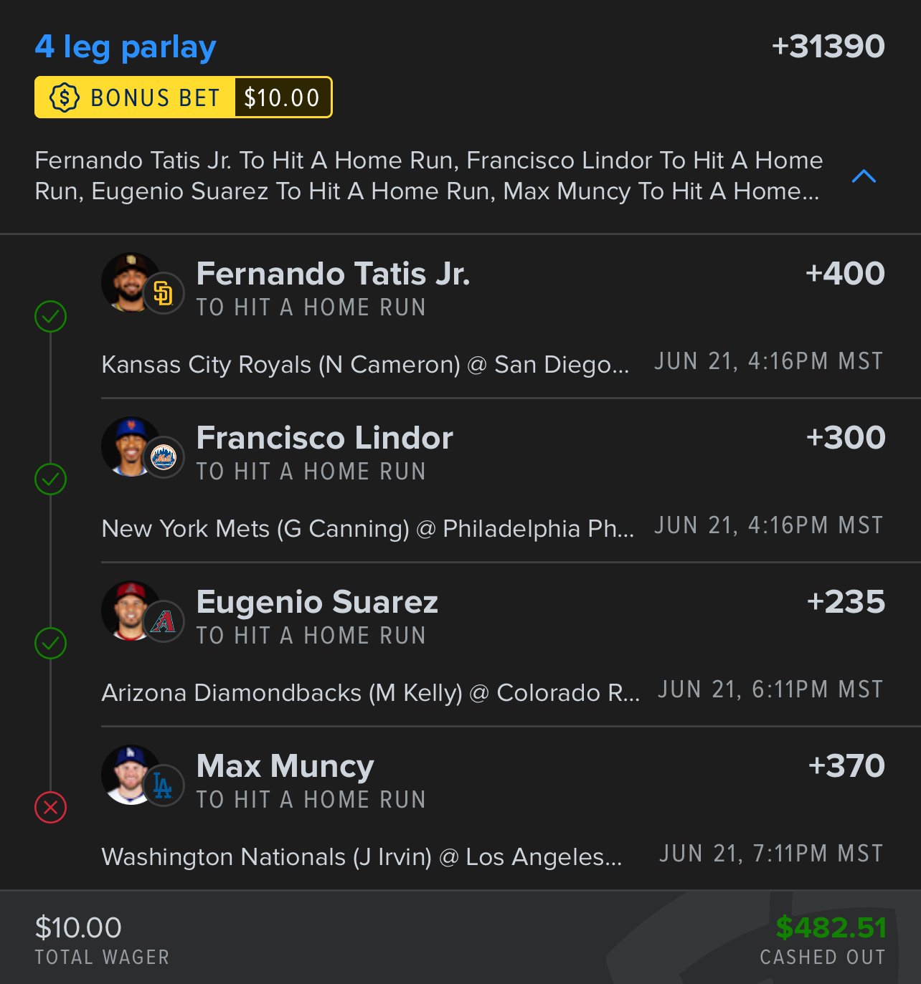This screenshot has height=984, width=921.
Task: Click the 4 leg parlay title
Action: 126,47
